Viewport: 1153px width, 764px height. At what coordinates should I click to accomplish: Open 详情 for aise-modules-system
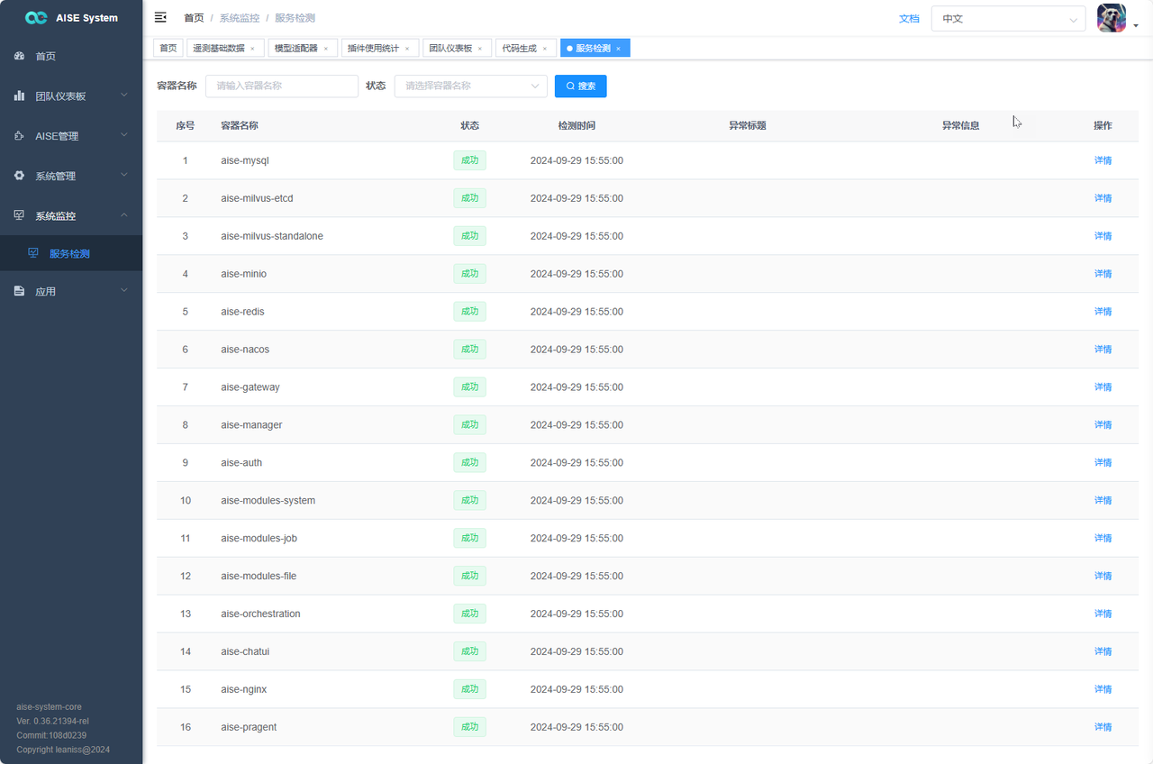1103,501
